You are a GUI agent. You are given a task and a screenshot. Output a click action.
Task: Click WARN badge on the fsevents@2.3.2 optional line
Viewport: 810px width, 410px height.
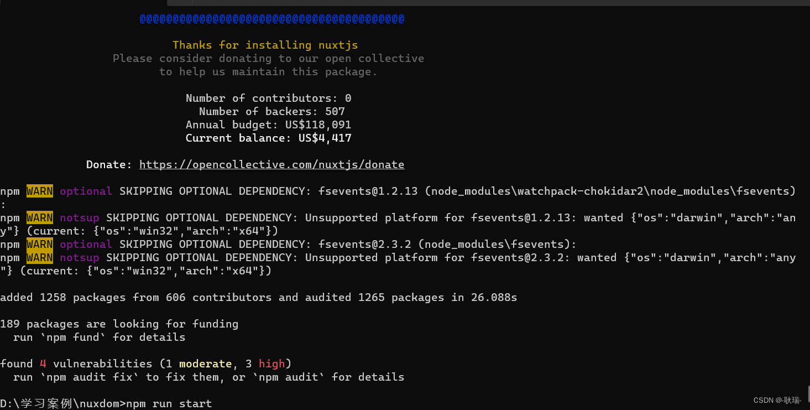point(40,245)
